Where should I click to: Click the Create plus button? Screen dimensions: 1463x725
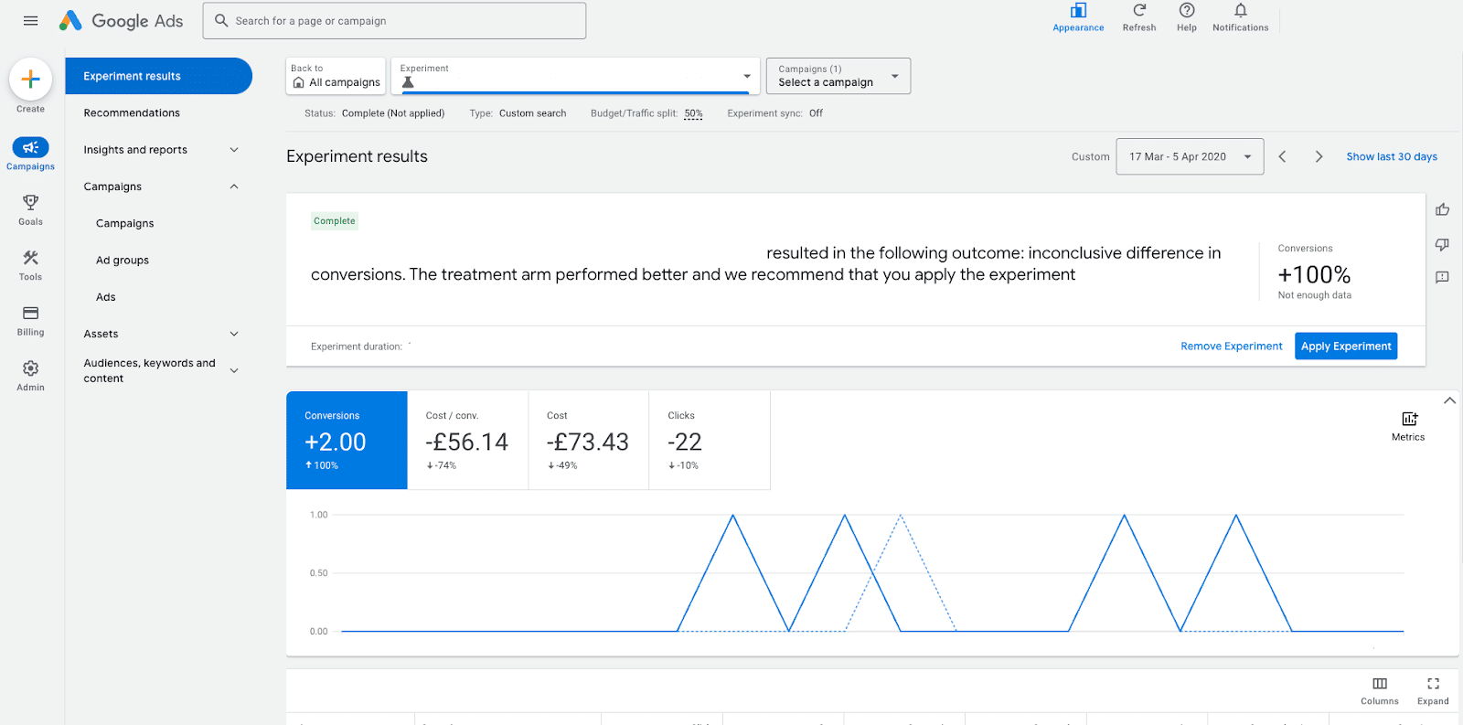pyautogui.click(x=30, y=80)
